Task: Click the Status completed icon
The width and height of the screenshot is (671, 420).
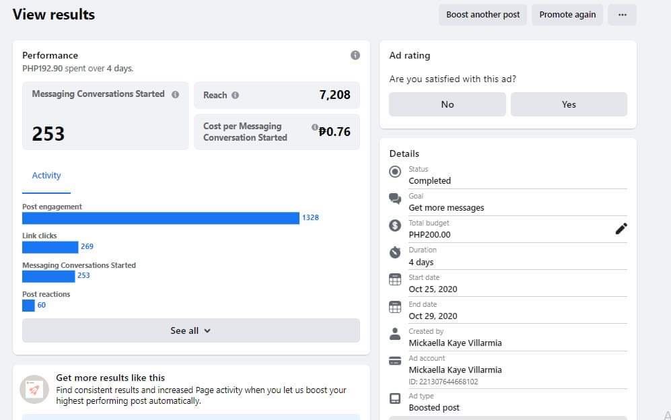Action: [x=395, y=172]
